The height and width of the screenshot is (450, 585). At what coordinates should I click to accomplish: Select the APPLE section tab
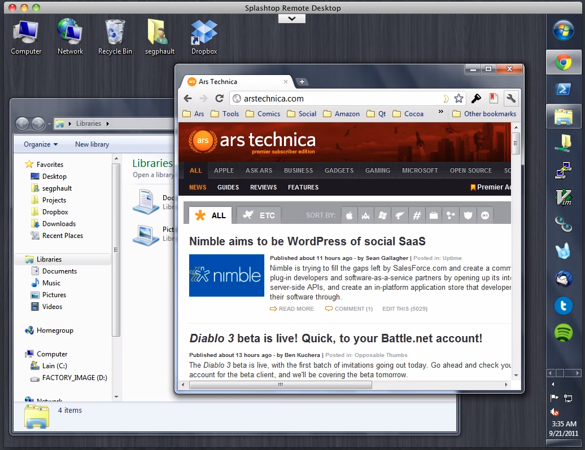click(224, 170)
